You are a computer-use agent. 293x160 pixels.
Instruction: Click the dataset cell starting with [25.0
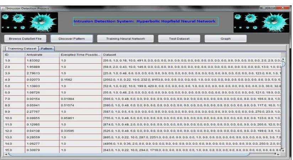pos(191,73)
